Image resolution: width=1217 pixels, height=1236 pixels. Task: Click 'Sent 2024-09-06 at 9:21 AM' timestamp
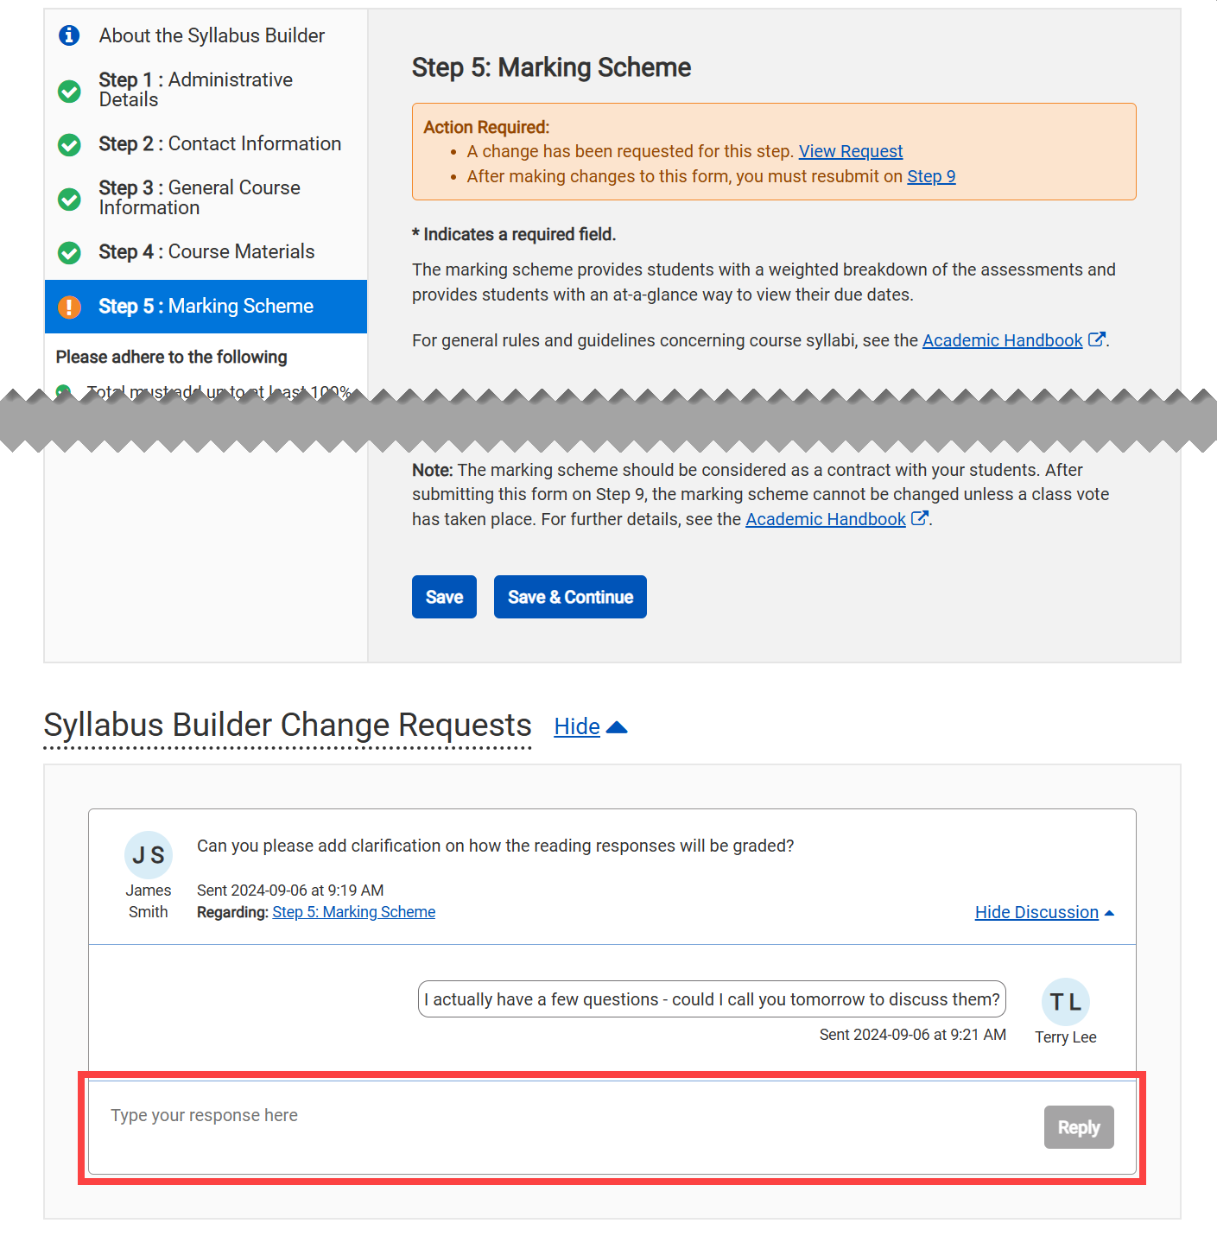913,1035
